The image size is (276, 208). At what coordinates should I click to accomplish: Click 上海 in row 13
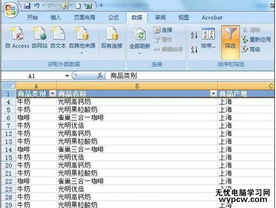[246, 141]
